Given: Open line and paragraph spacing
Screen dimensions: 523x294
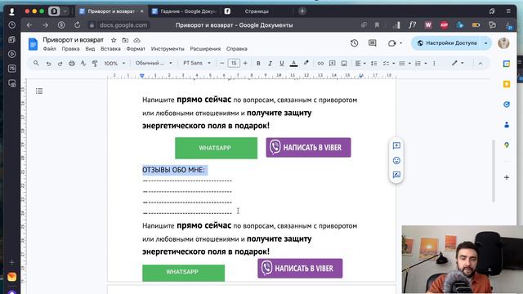Looking at the screenshot, I should pyautogui.click(x=374, y=64).
